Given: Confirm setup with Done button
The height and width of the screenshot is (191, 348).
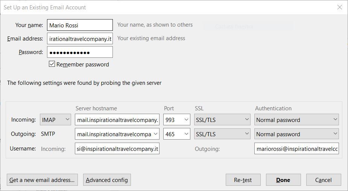Looking at the screenshot, I should 283,180.
